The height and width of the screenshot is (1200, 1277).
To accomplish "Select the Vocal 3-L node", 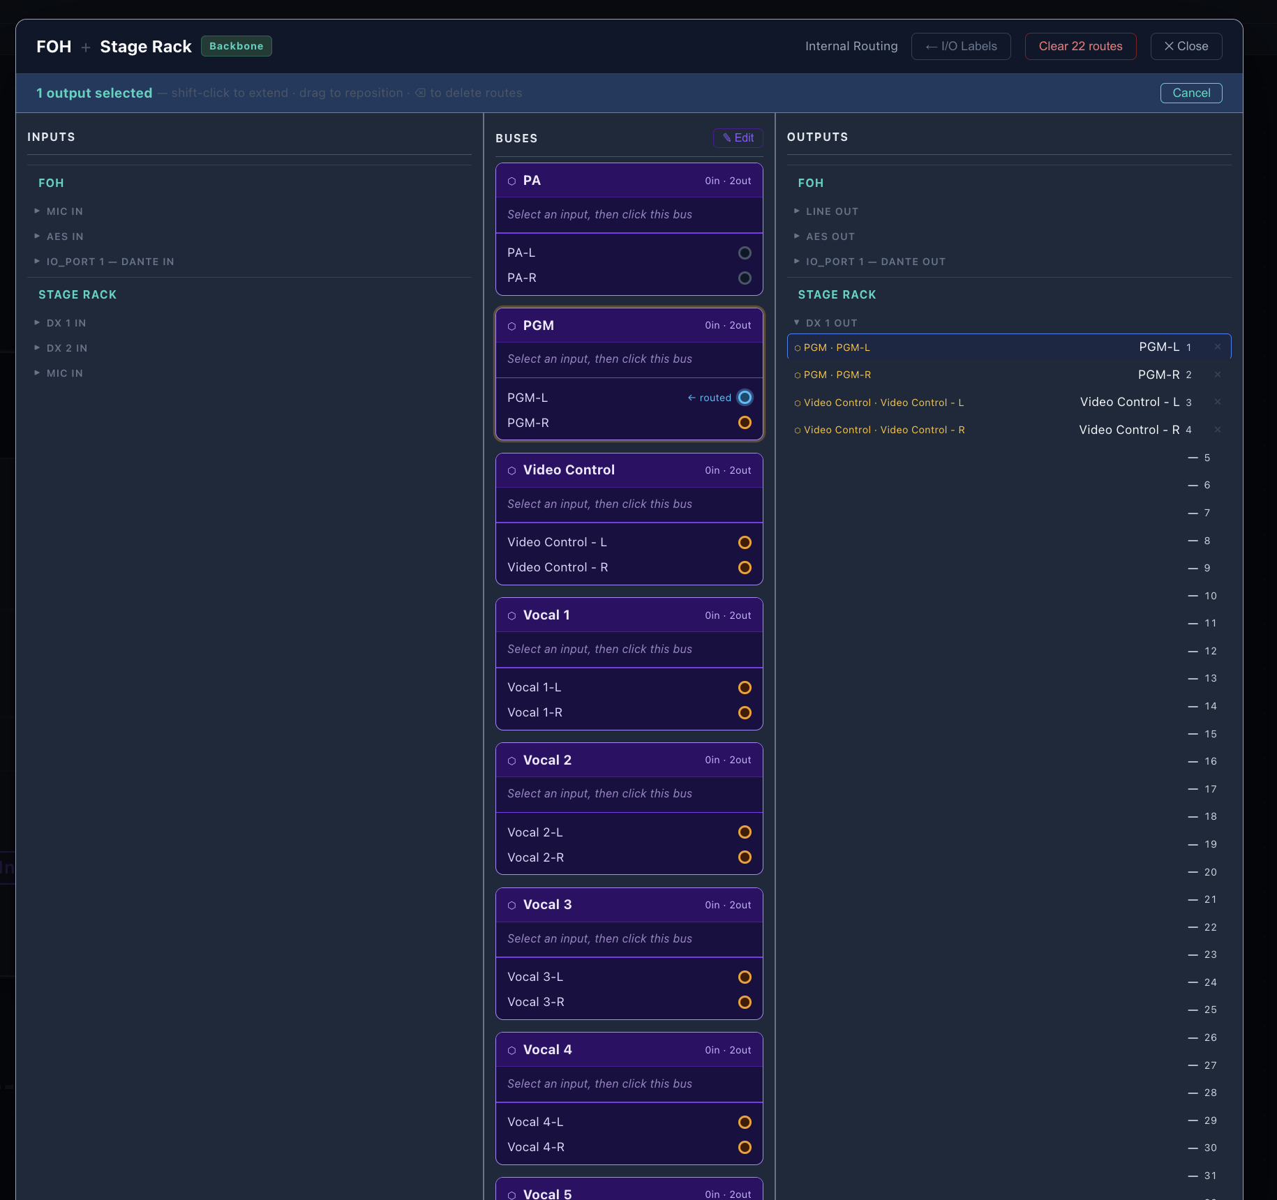I will pyautogui.click(x=745, y=977).
